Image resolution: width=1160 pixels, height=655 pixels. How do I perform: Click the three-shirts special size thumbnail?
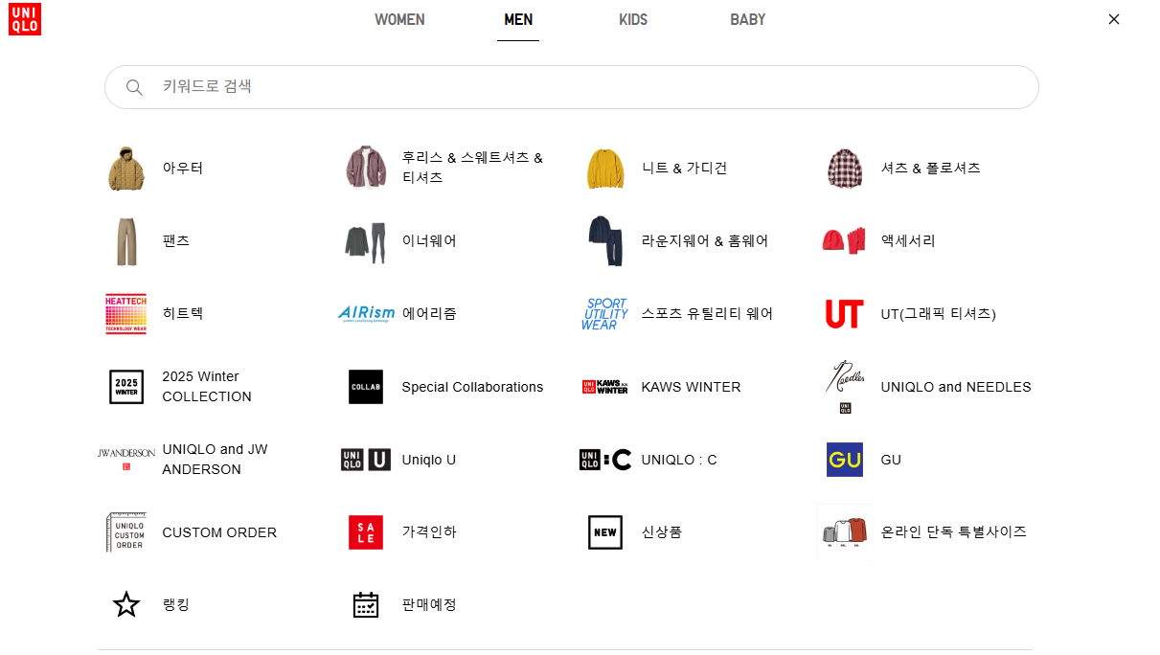pos(845,532)
